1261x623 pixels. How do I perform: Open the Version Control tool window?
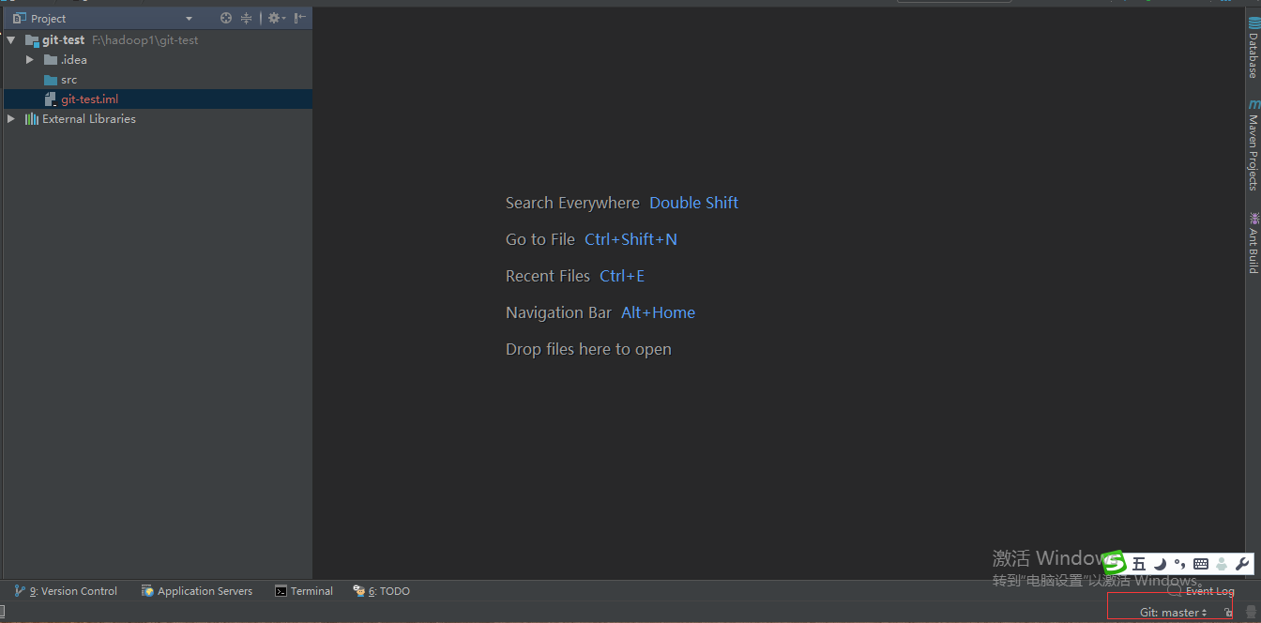[x=66, y=591]
